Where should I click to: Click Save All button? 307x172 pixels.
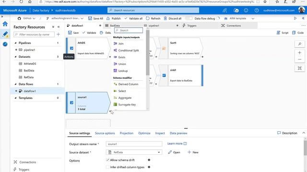[95, 18]
